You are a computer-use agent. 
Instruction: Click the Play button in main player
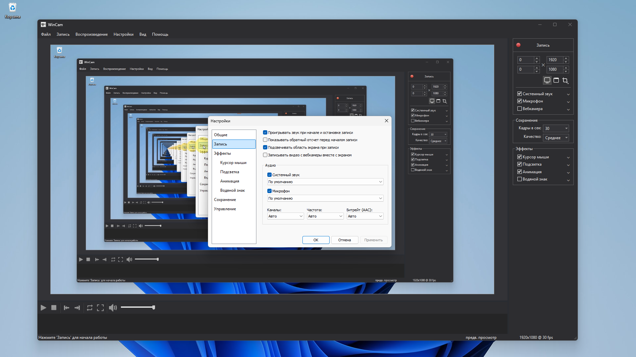click(x=43, y=308)
